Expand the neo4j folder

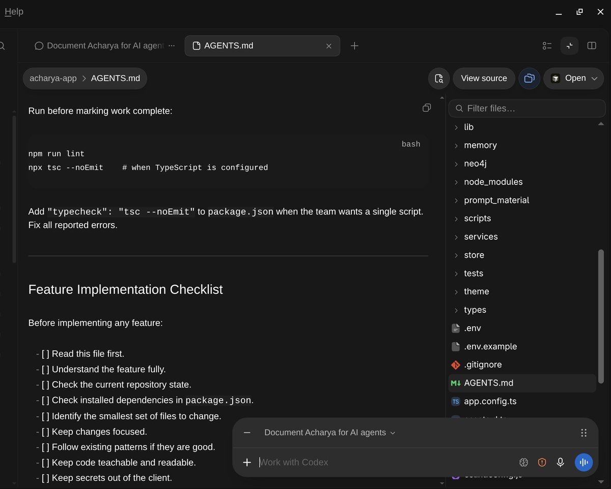[522, 164]
